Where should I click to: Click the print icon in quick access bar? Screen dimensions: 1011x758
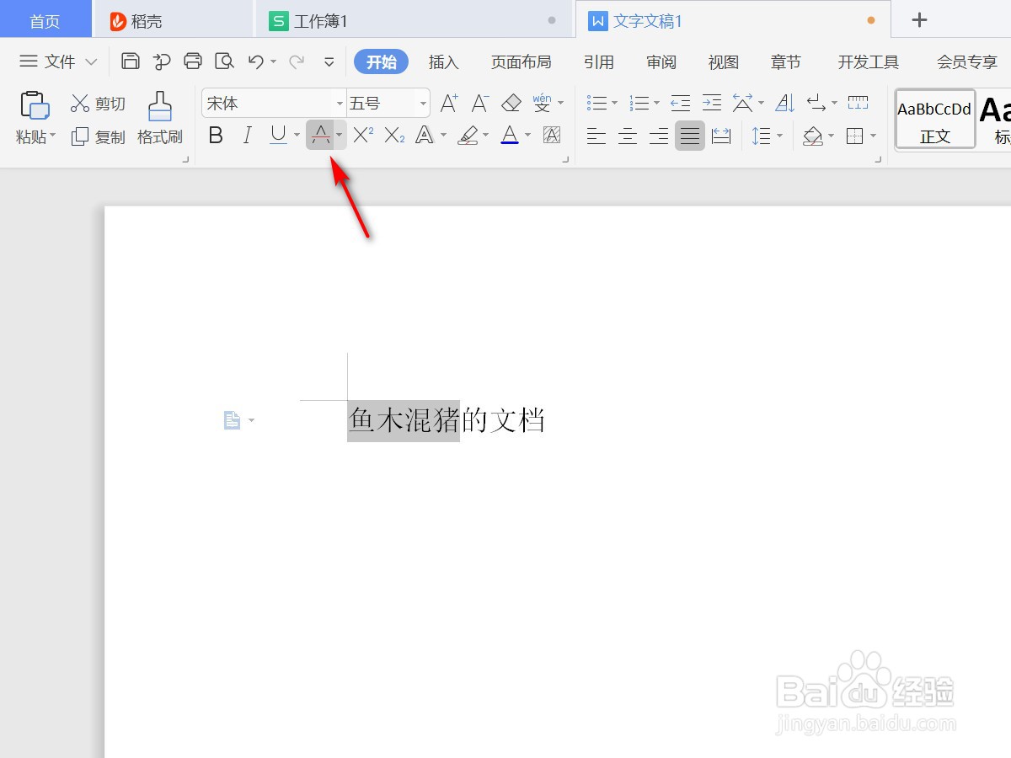coord(193,61)
